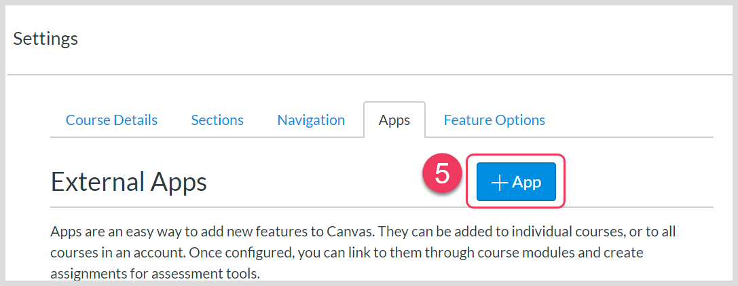Image resolution: width=738 pixels, height=286 pixels.
Task: Click the word "Details" in the Course Details tab
Action: point(136,120)
